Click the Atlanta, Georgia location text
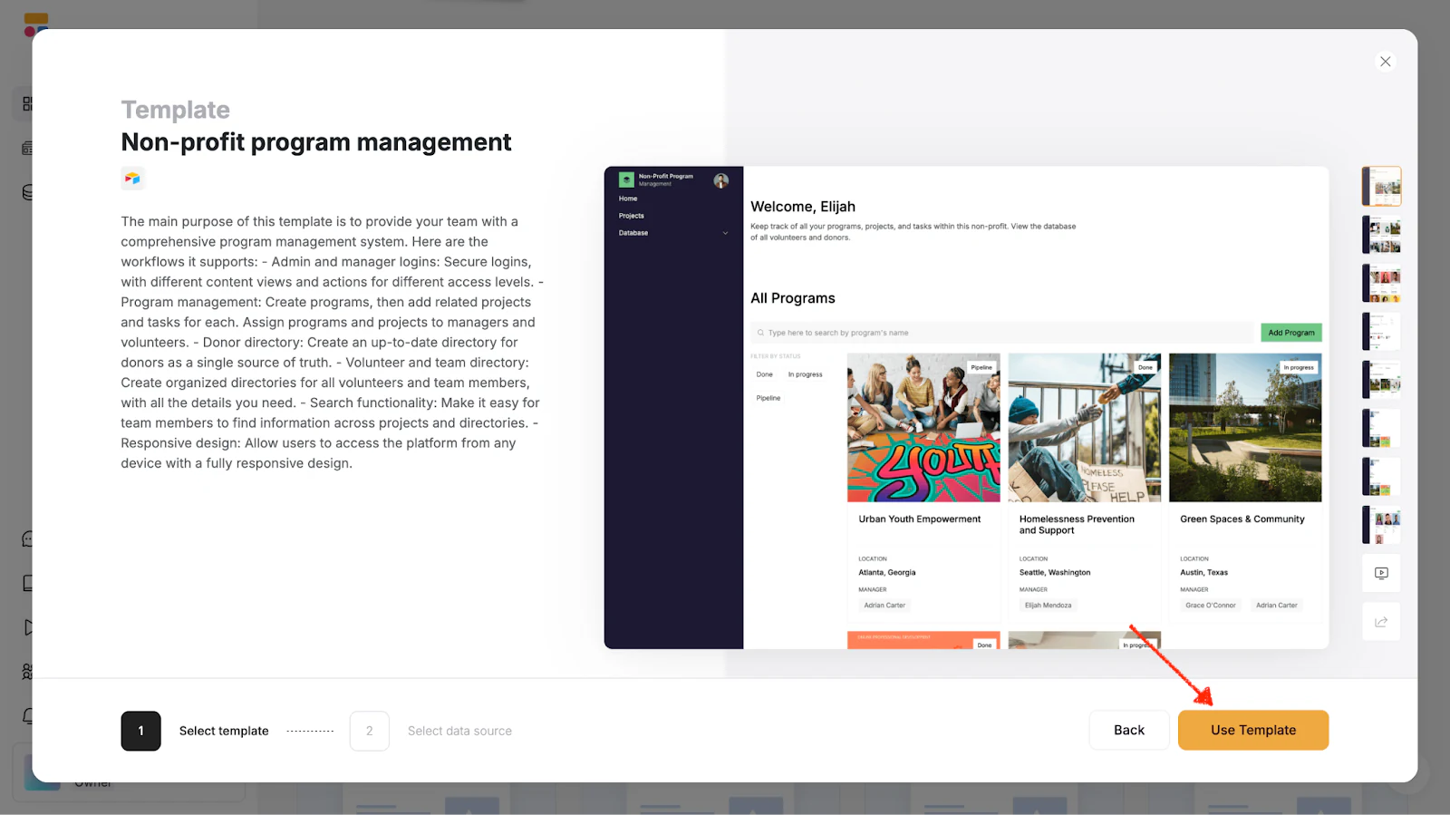 (887, 573)
